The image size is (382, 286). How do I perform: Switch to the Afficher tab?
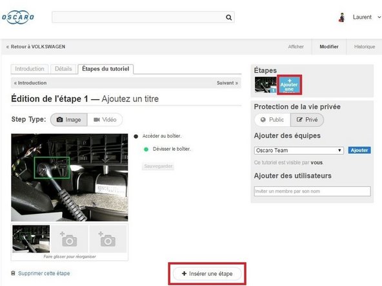[x=296, y=46]
